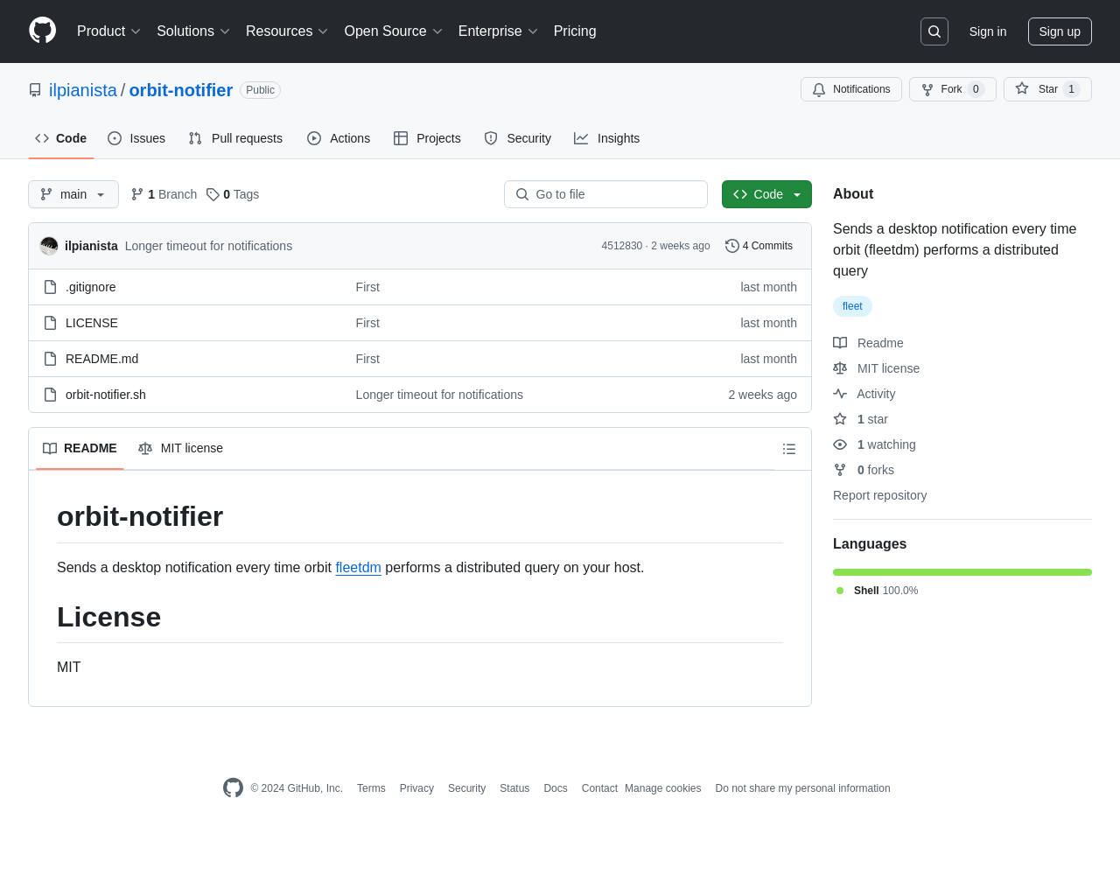This screenshot has width=1120, height=896.
Task: Click Do not share my personal information
Action: [x=802, y=788]
